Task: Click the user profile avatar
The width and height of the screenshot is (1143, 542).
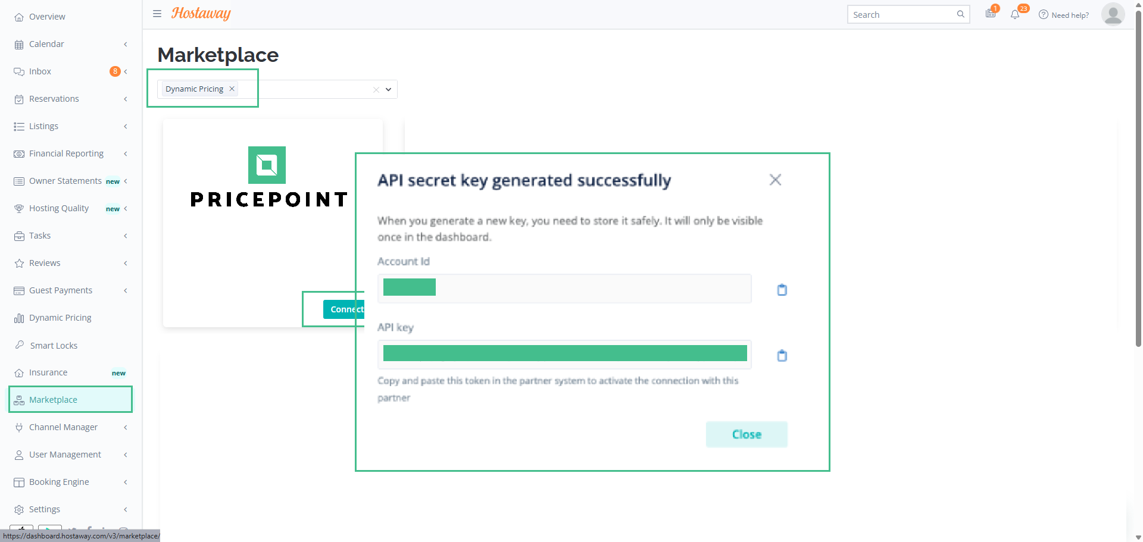Action: 1112,14
